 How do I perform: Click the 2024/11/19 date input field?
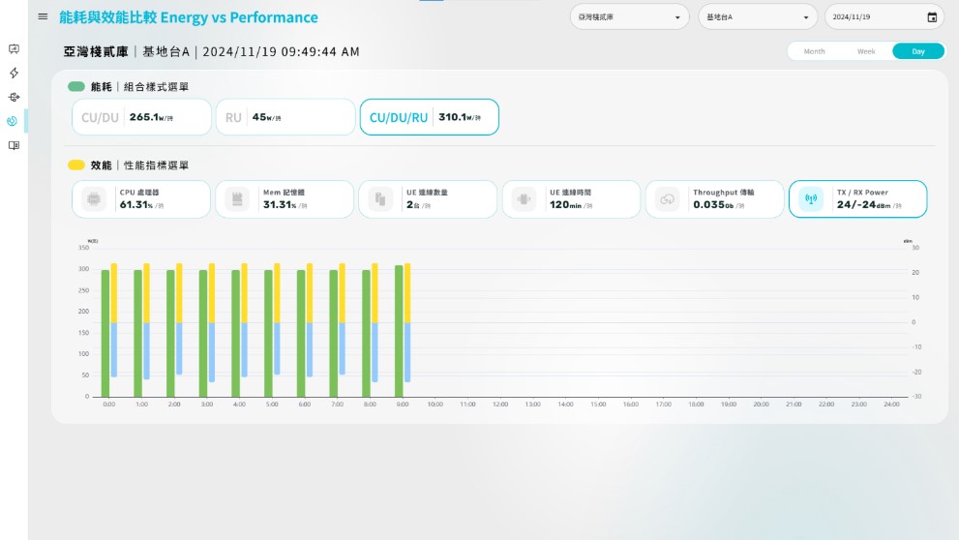(x=871, y=17)
